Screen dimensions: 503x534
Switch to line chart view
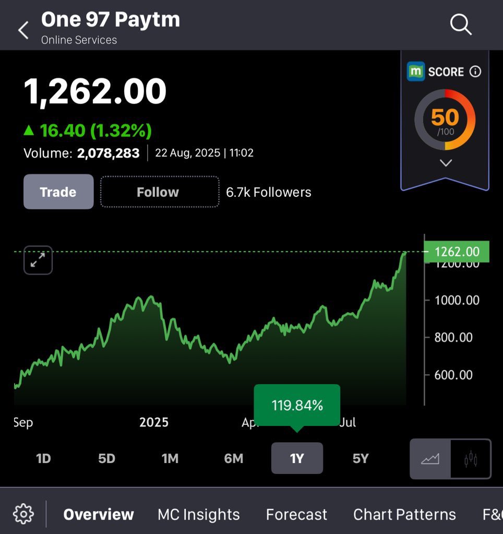pos(430,459)
